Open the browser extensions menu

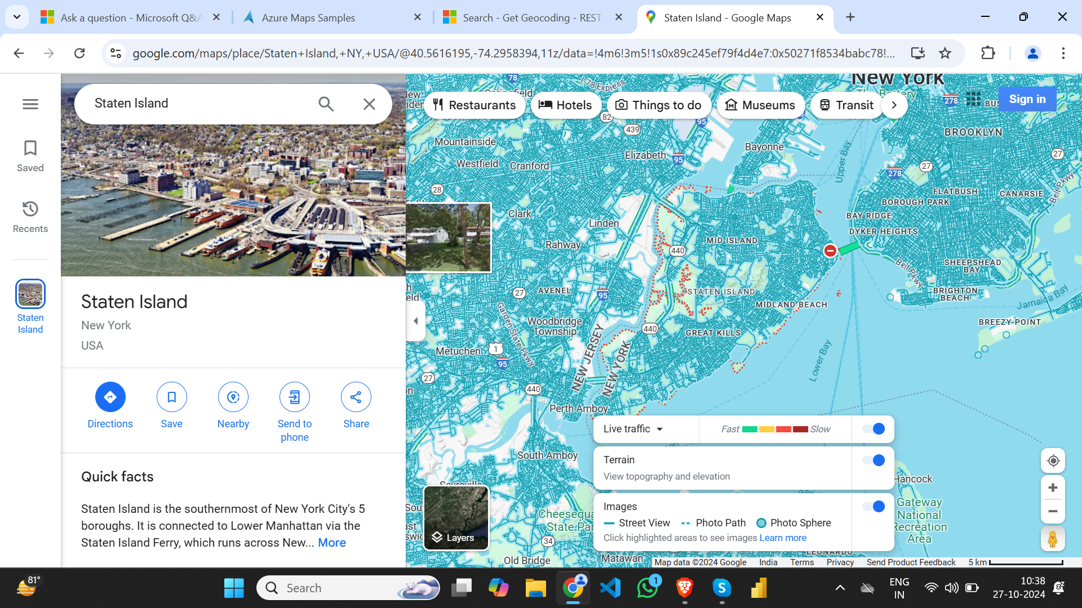[x=988, y=53]
